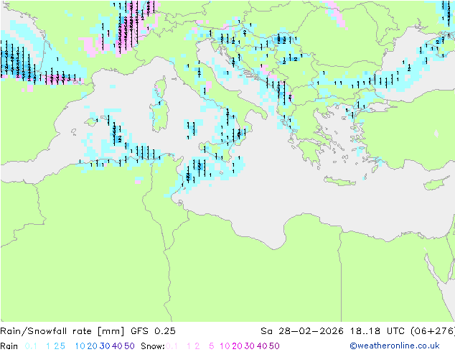455x352 pixels.
Task: Click the Rain legend value 30
Action: (x=105, y=346)
